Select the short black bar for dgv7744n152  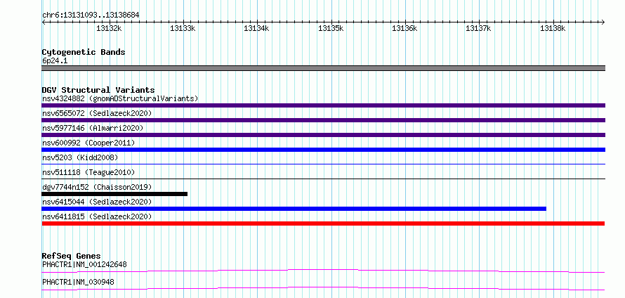click(x=114, y=194)
